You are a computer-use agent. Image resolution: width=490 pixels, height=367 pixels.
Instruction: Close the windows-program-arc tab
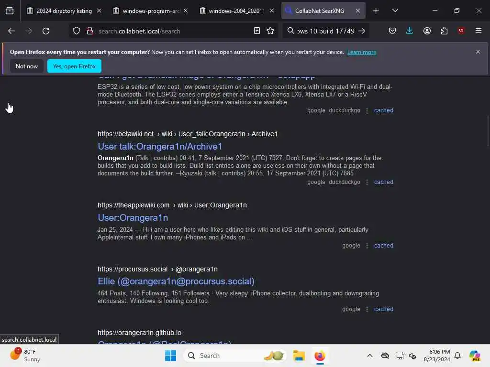click(186, 11)
